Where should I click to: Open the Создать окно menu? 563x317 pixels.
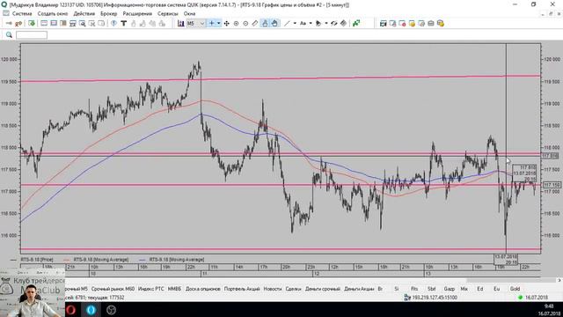pos(53,14)
